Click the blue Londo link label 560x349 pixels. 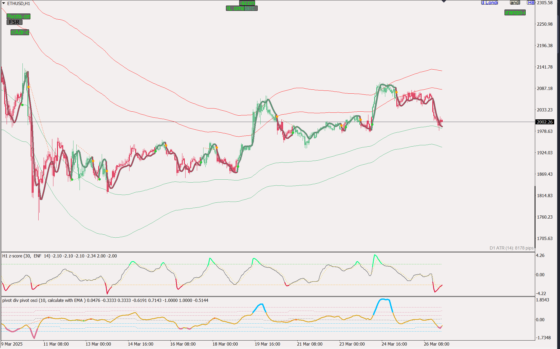(489, 3)
